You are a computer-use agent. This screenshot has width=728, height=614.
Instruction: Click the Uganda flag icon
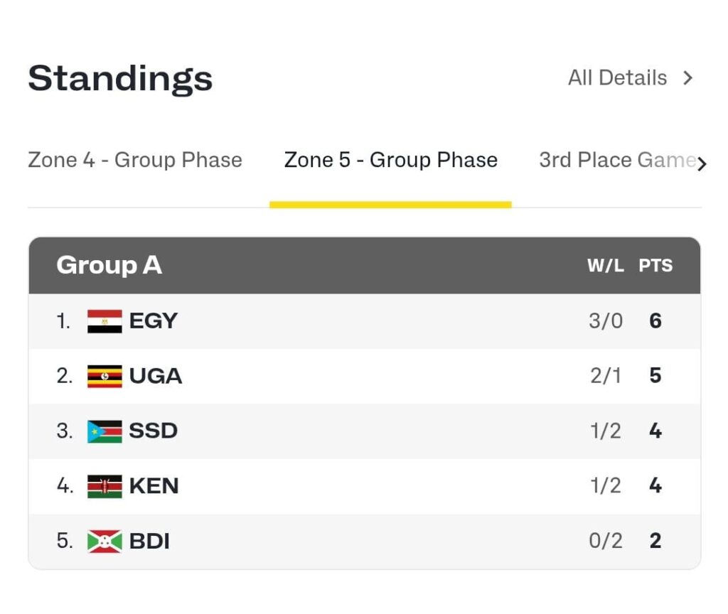(x=105, y=376)
